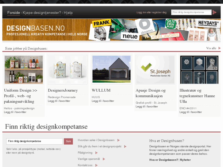Click arrow icon beside Kontakt oss
The width and height of the screenshot is (223, 167).
96,165
